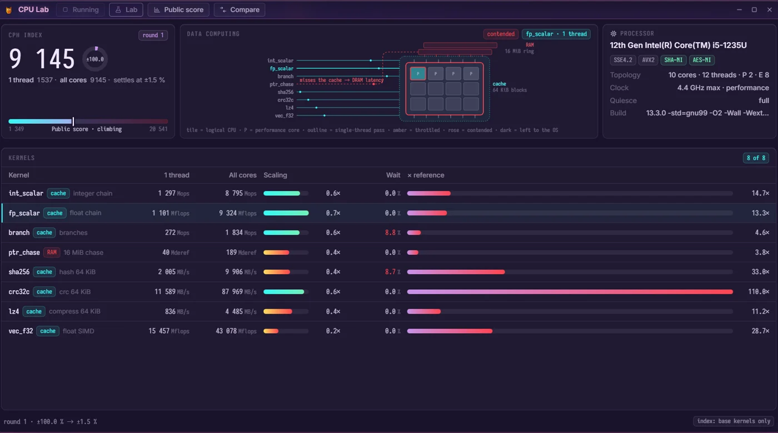Click the Build flags value 13.3.0 -std=gnu99
Viewport: 778px width, 433px height.
point(707,113)
